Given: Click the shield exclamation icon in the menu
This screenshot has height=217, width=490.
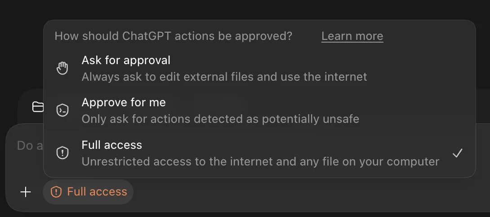Looking at the screenshot, I should pyautogui.click(x=62, y=153).
